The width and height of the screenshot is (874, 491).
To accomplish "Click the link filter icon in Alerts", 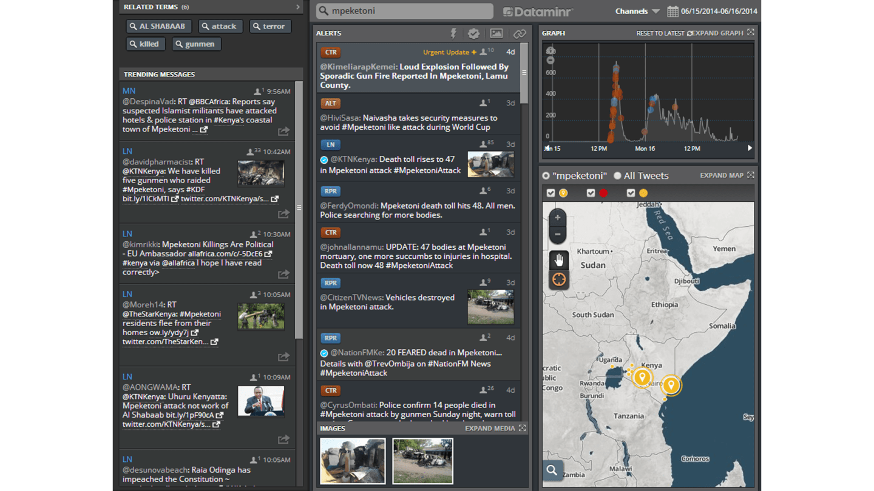I will [x=520, y=34].
